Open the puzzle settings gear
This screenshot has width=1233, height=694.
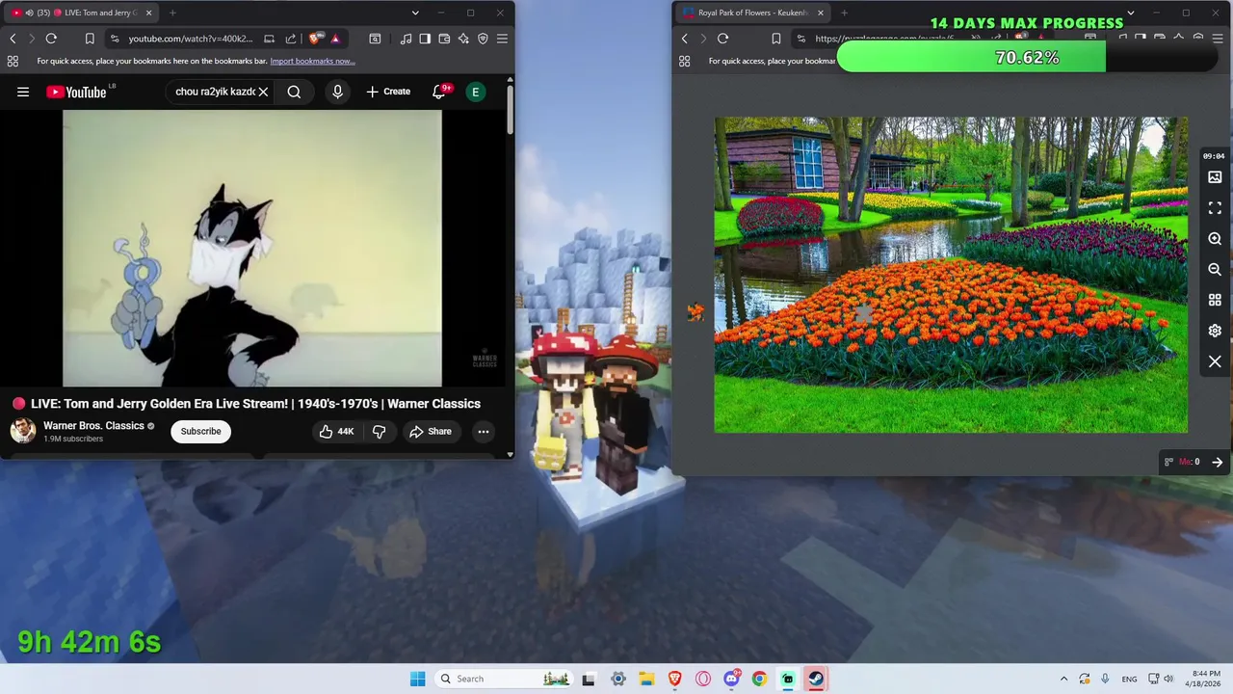coord(1215,331)
